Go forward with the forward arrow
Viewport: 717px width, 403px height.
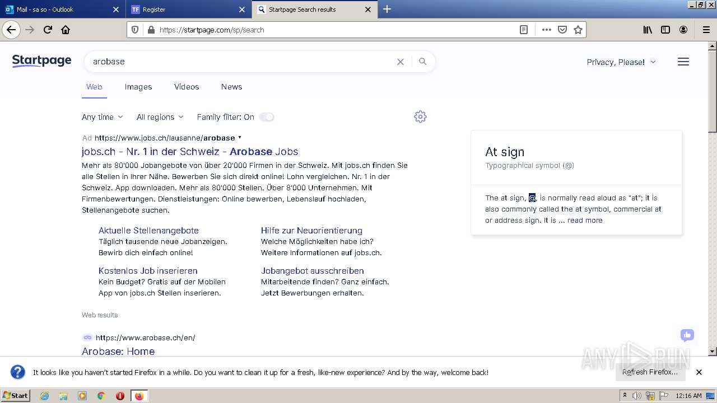click(x=30, y=30)
